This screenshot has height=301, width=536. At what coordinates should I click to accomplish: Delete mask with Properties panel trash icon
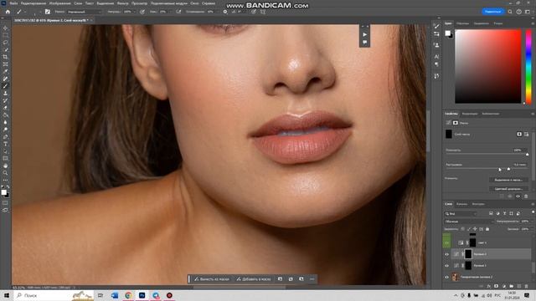[526, 196]
